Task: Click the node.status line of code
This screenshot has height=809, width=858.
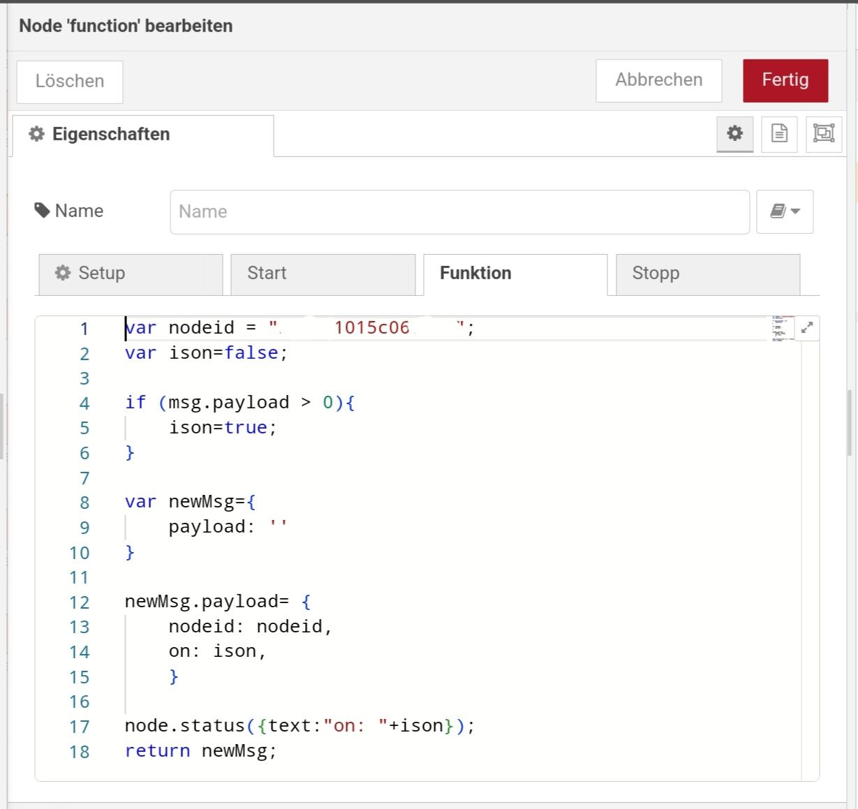Action: (x=299, y=726)
